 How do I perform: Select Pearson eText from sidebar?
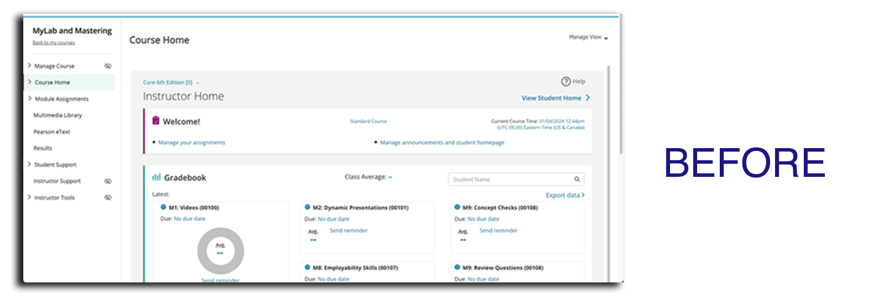point(51,132)
